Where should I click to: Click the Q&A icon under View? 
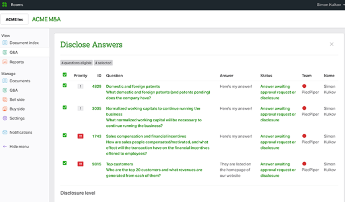point(5,52)
